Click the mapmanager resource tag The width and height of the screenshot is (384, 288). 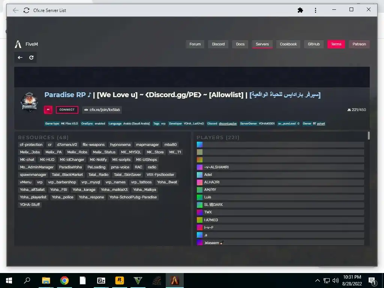point(147,145)
